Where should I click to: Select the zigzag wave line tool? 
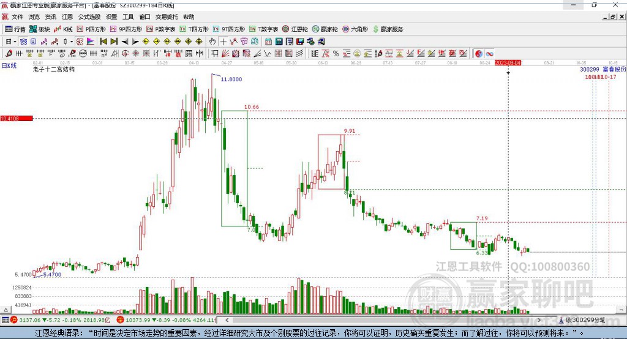point(268,54)
